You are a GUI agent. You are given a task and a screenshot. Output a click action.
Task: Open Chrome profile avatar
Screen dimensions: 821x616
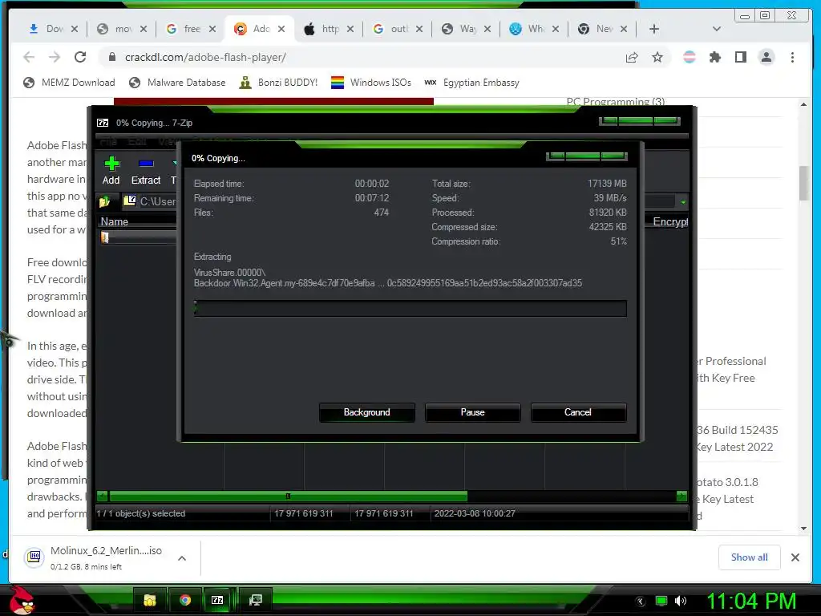click(766, 57)
